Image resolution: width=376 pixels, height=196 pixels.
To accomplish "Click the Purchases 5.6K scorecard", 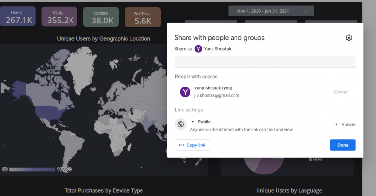I will pos(142,17).
